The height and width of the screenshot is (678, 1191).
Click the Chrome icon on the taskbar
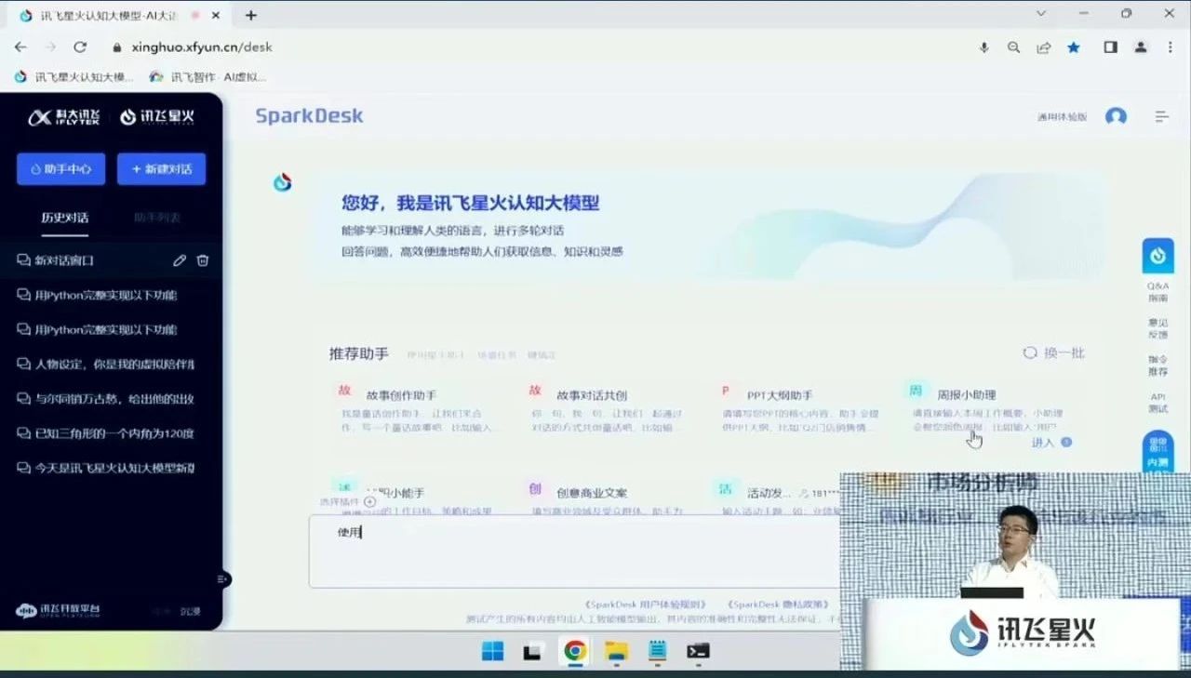coord(575,651)
